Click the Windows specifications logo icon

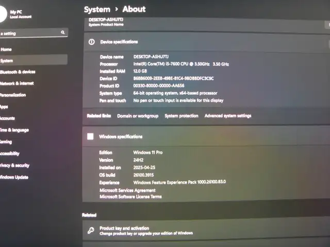pos(90,136)
